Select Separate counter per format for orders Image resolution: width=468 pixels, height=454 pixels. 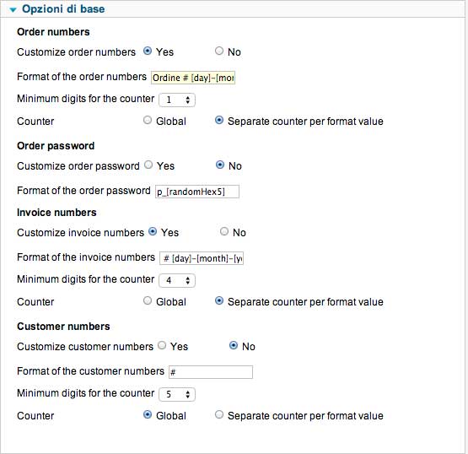[x=219, y=120]
